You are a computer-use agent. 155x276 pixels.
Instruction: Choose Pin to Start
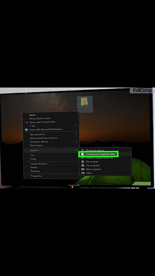point(36,146)
